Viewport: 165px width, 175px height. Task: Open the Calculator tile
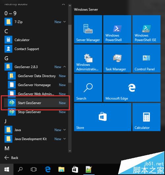coord(147,117)
